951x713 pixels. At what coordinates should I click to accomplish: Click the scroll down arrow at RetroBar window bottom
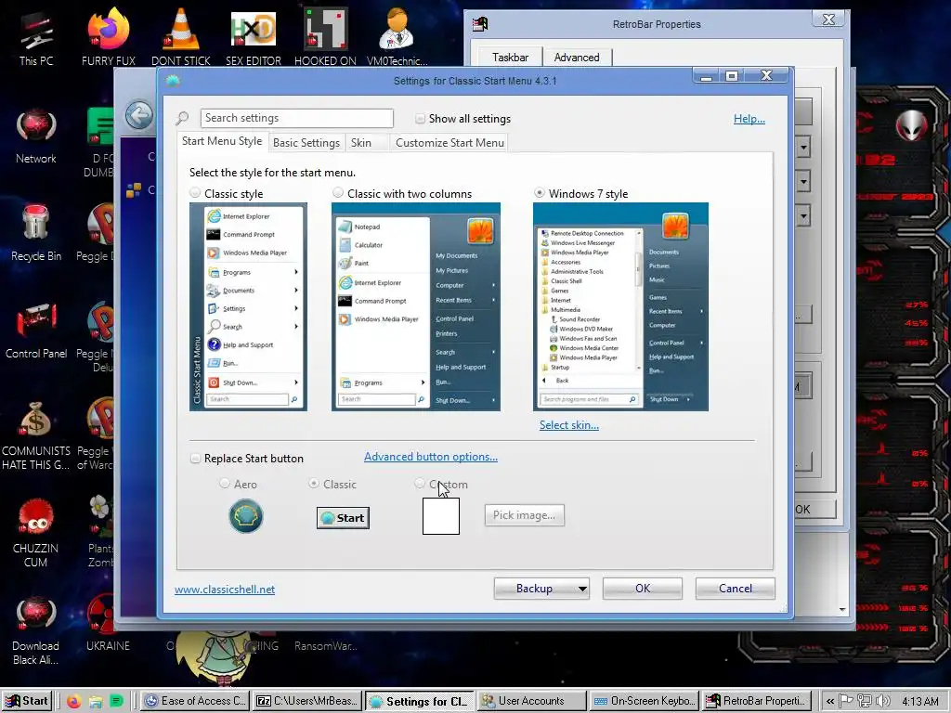[842, 610]
